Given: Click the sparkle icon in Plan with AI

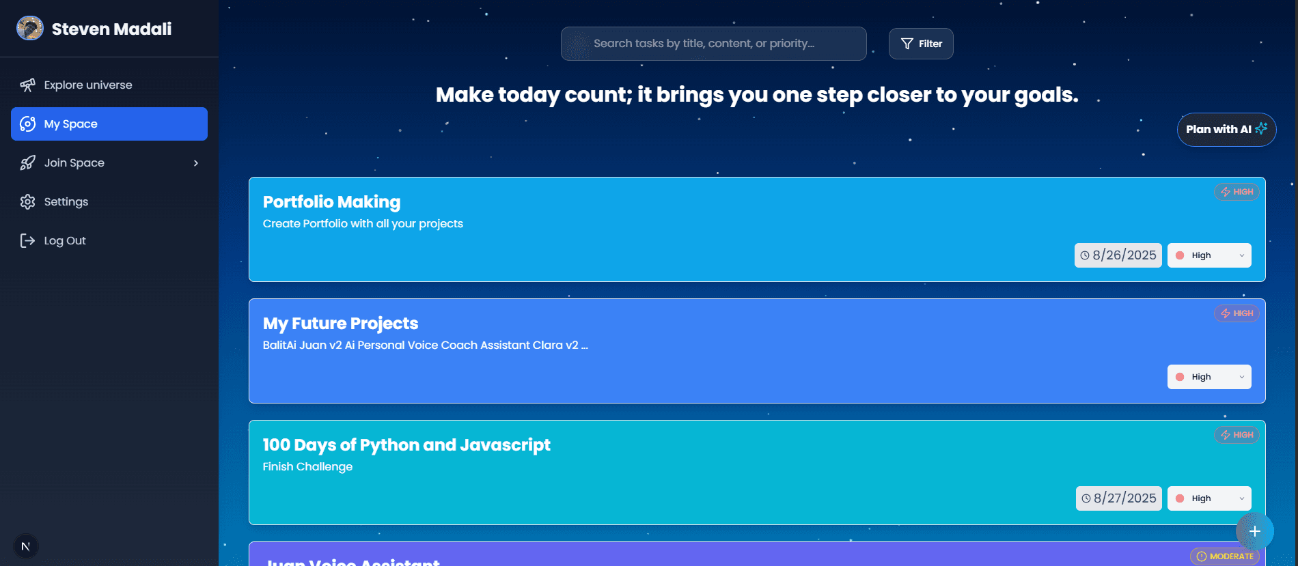Looking at the screenshot, I should pyautogui.click(x=1261, y=129).
